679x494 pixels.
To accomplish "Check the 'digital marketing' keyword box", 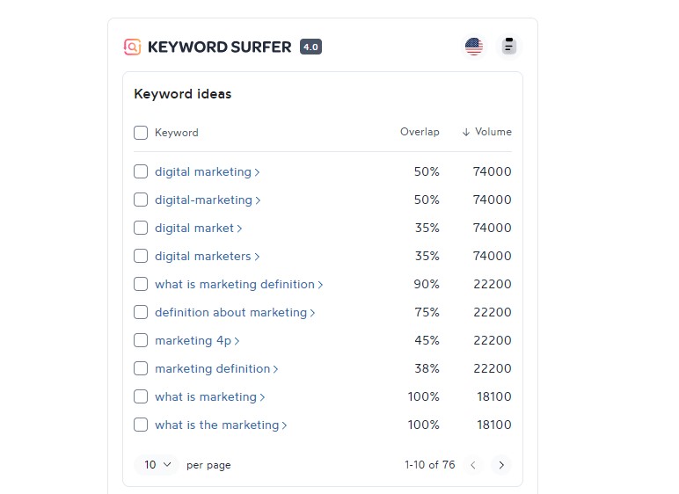I will [141, 171].
